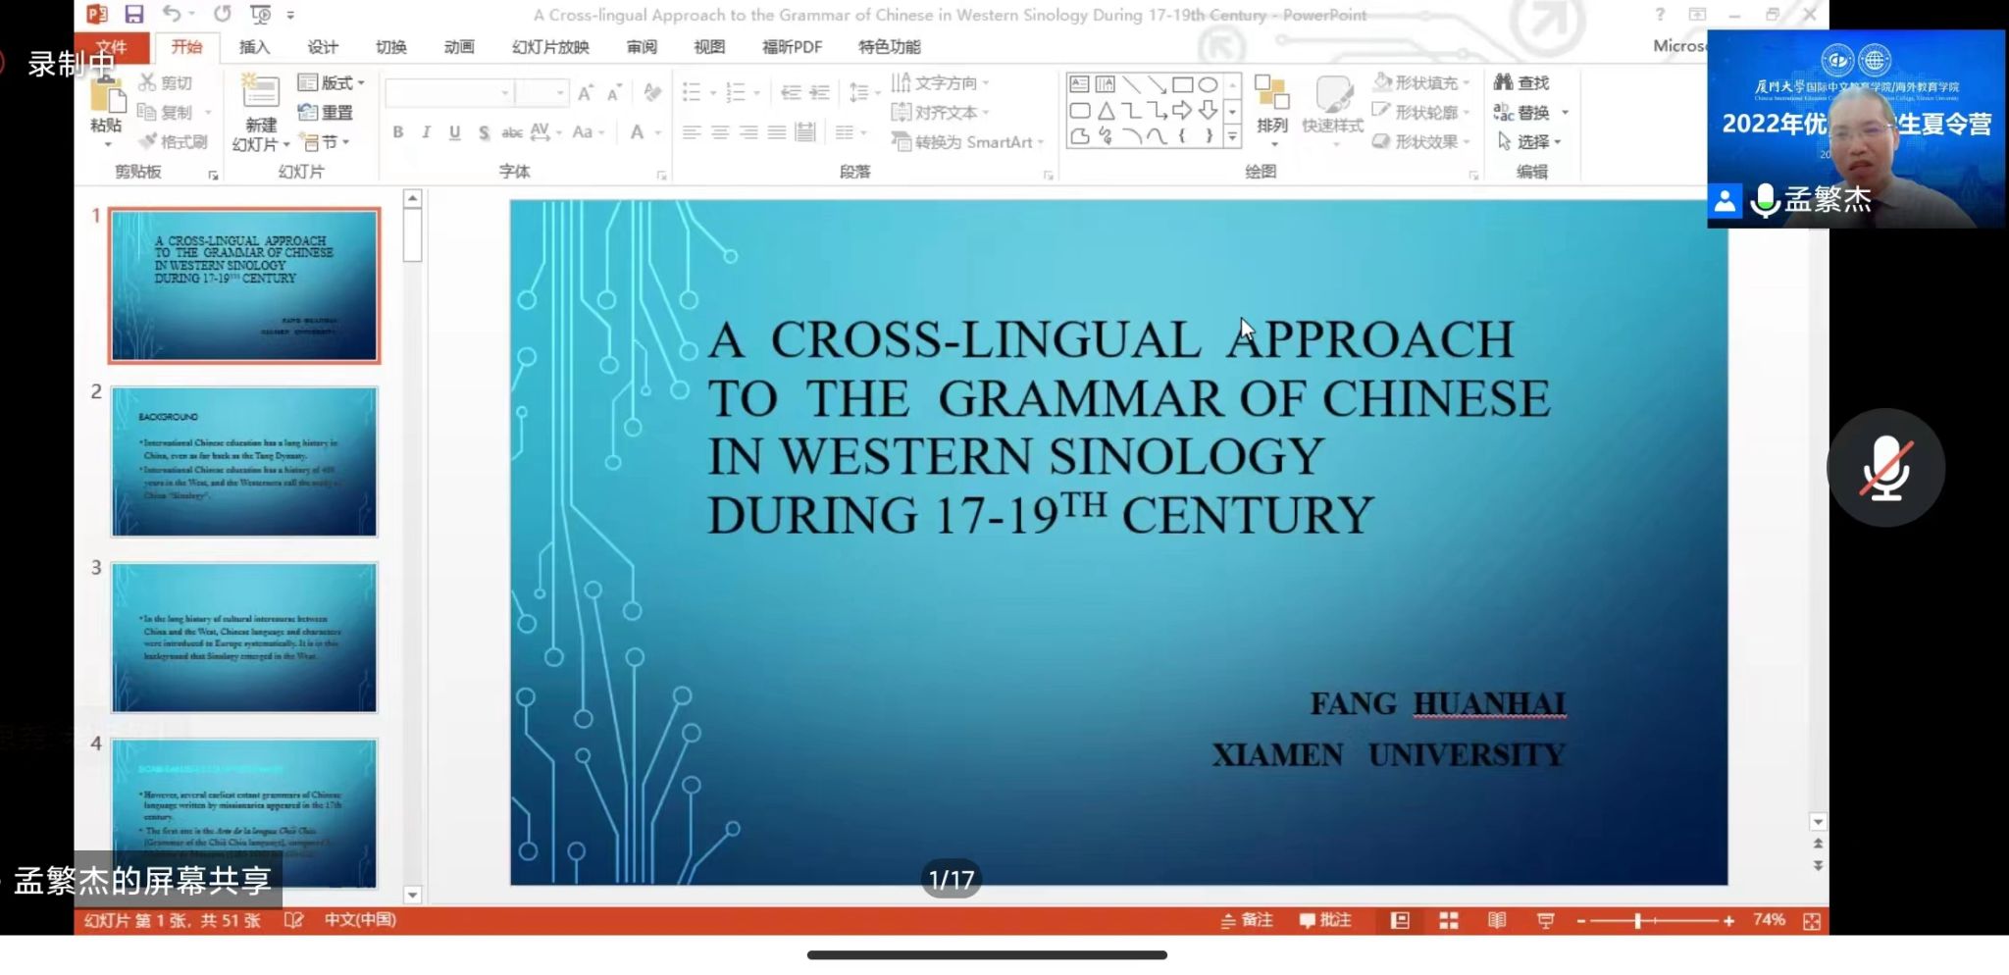Toggle Bold formatting
Image resolution: width=2009 pixels, height=975 pixels.
pos(397,132)
